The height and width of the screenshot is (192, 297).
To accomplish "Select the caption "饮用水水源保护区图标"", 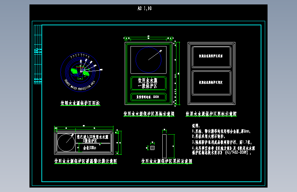I will [x=80, y=103].
